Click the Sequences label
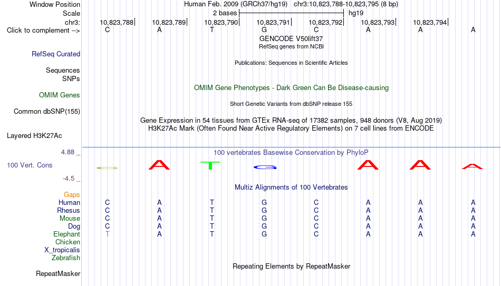Screen dimensions: 501x286 (x=63, y=70)
